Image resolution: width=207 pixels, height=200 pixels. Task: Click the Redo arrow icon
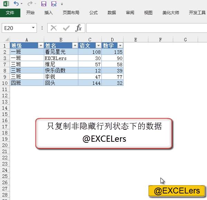coord(30,4)
